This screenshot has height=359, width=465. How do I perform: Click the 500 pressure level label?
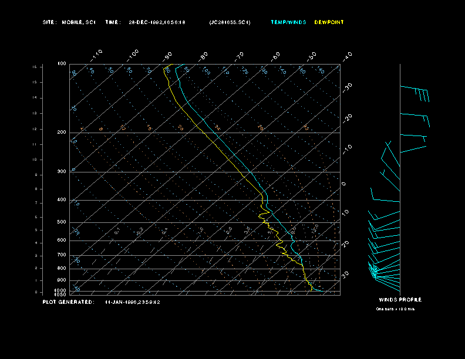tap(62, 222)
